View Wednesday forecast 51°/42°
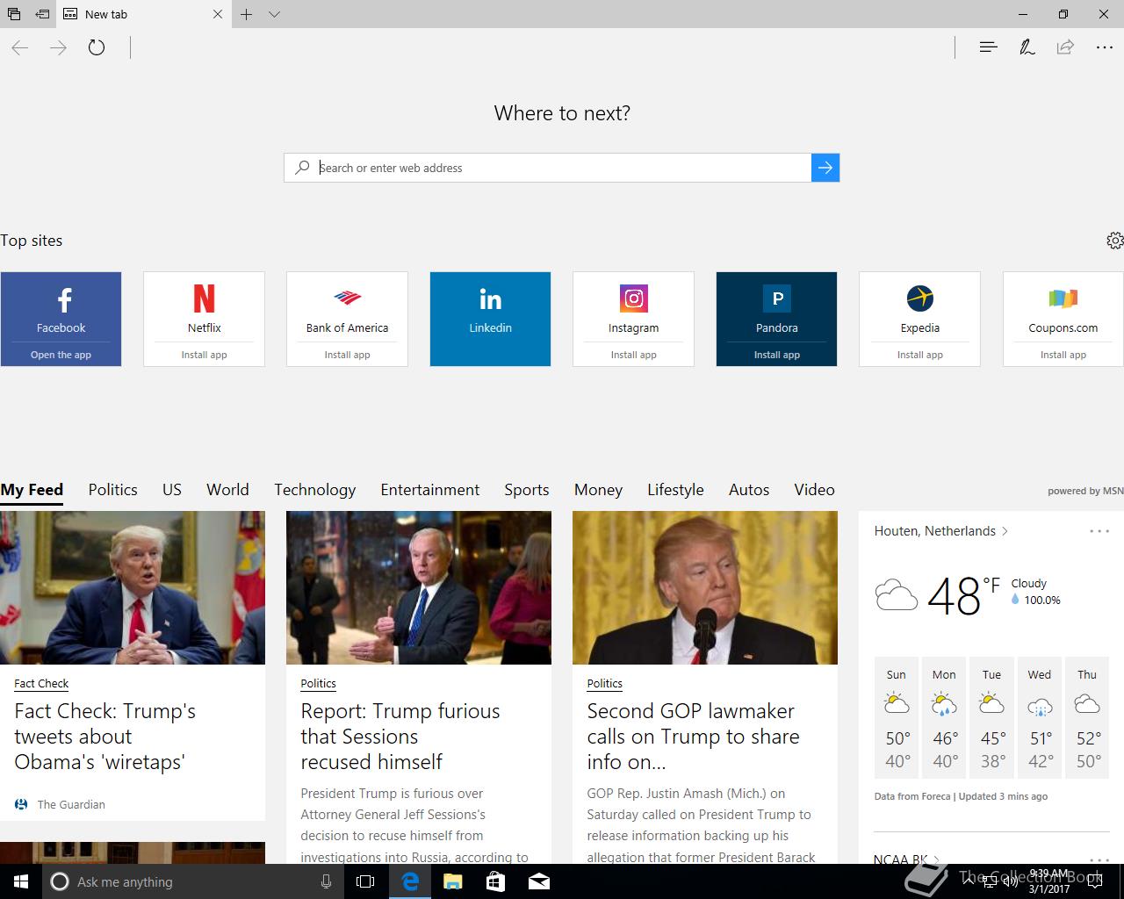This screenshot has width=1124, height=899. coord(1040,717)
